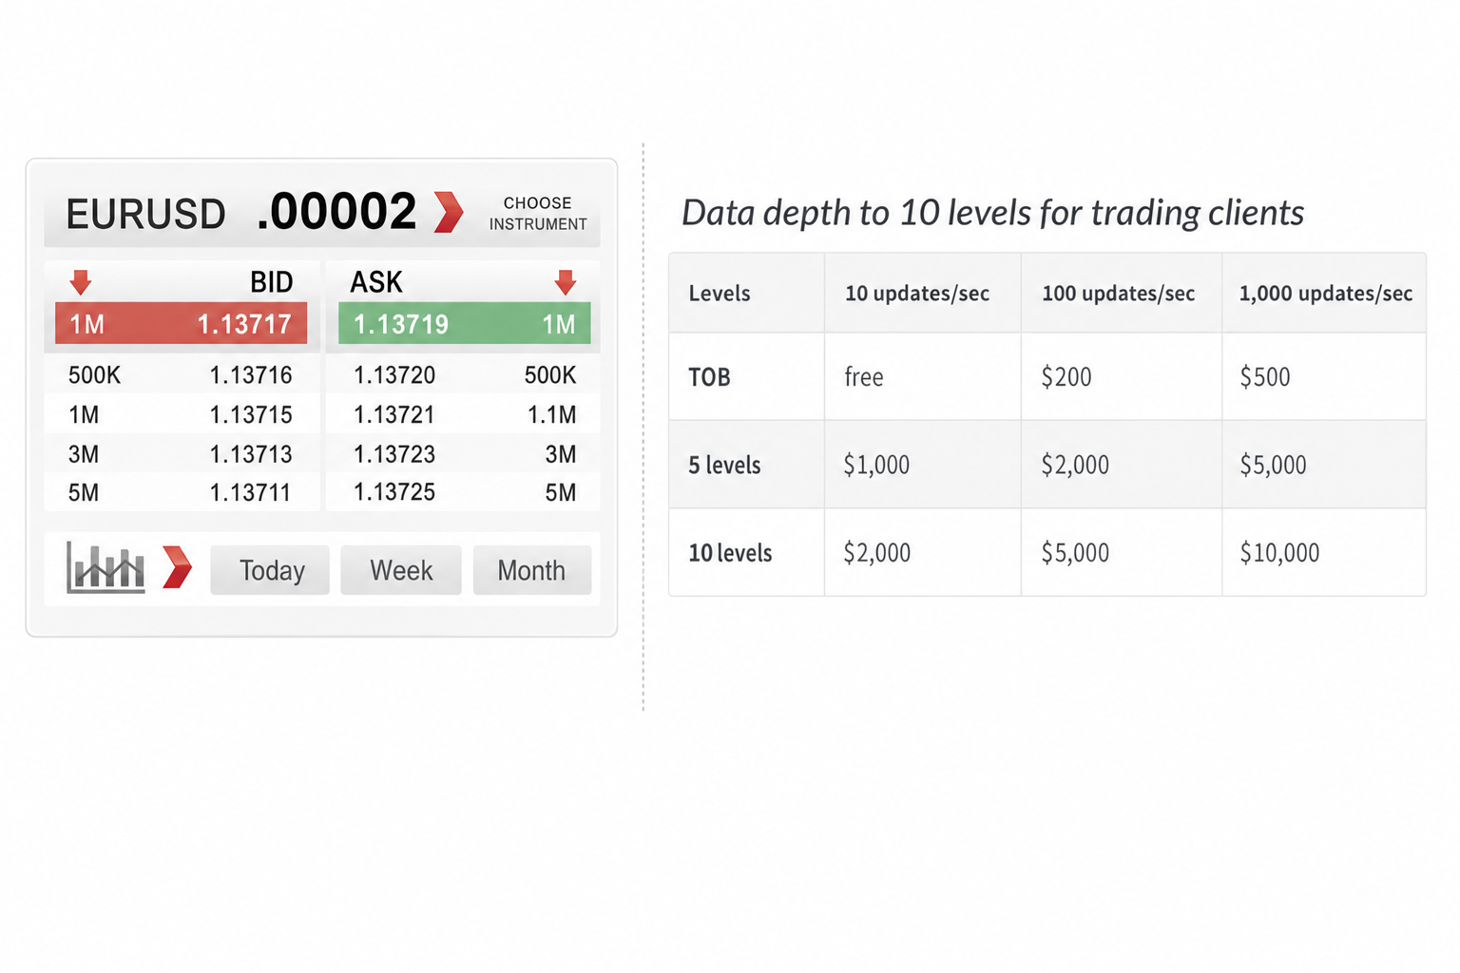This screenshot has height=973, width=1460.
Task: Select the Month chart range
Action: (531, 570)
